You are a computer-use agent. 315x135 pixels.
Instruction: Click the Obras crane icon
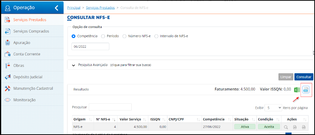tap(8, 66)
